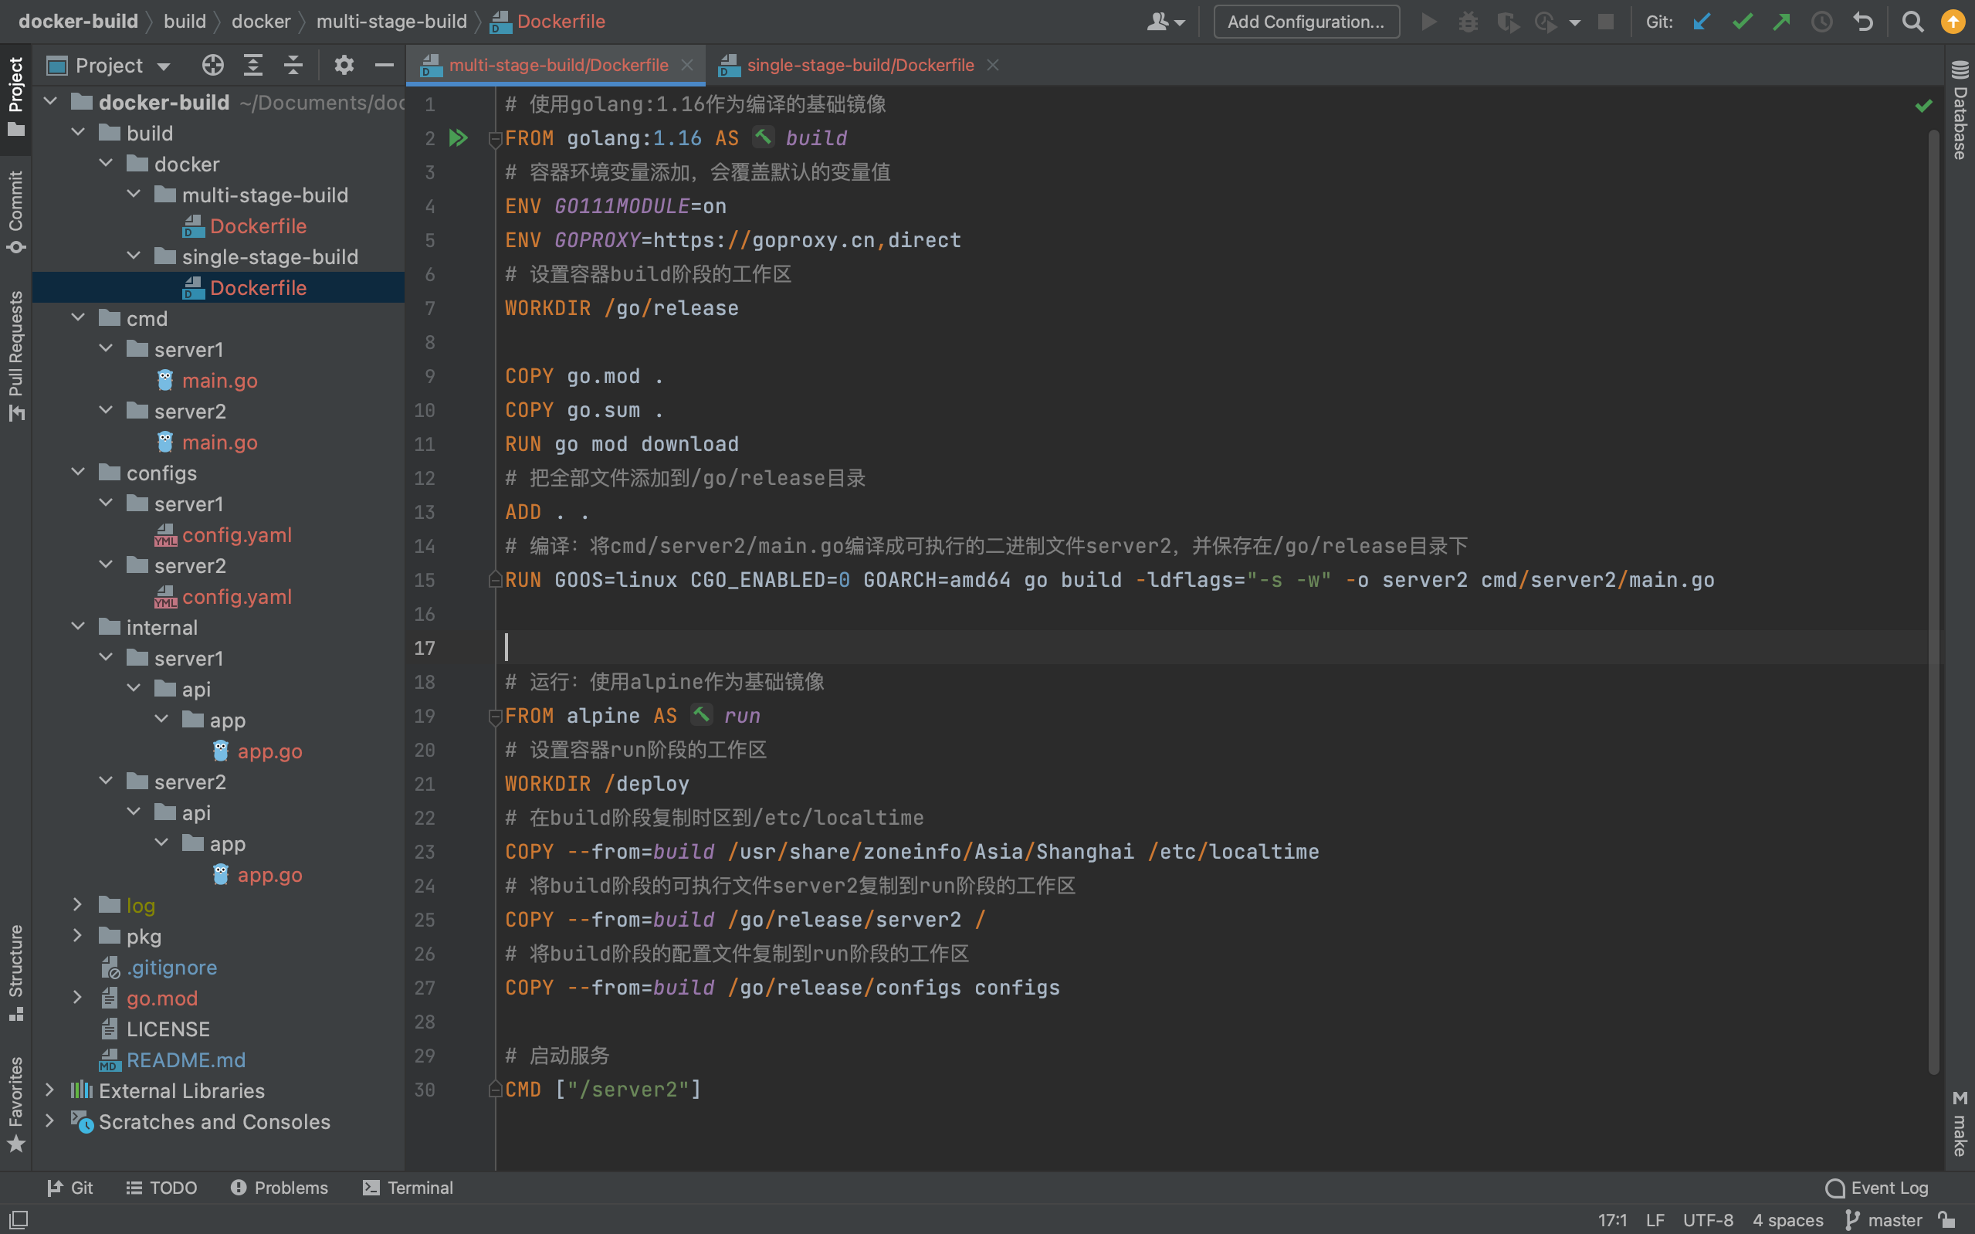Screen dimensions: 1975x1234
Task: Click the Git rollback undo icon
Action: [1862, 22]
